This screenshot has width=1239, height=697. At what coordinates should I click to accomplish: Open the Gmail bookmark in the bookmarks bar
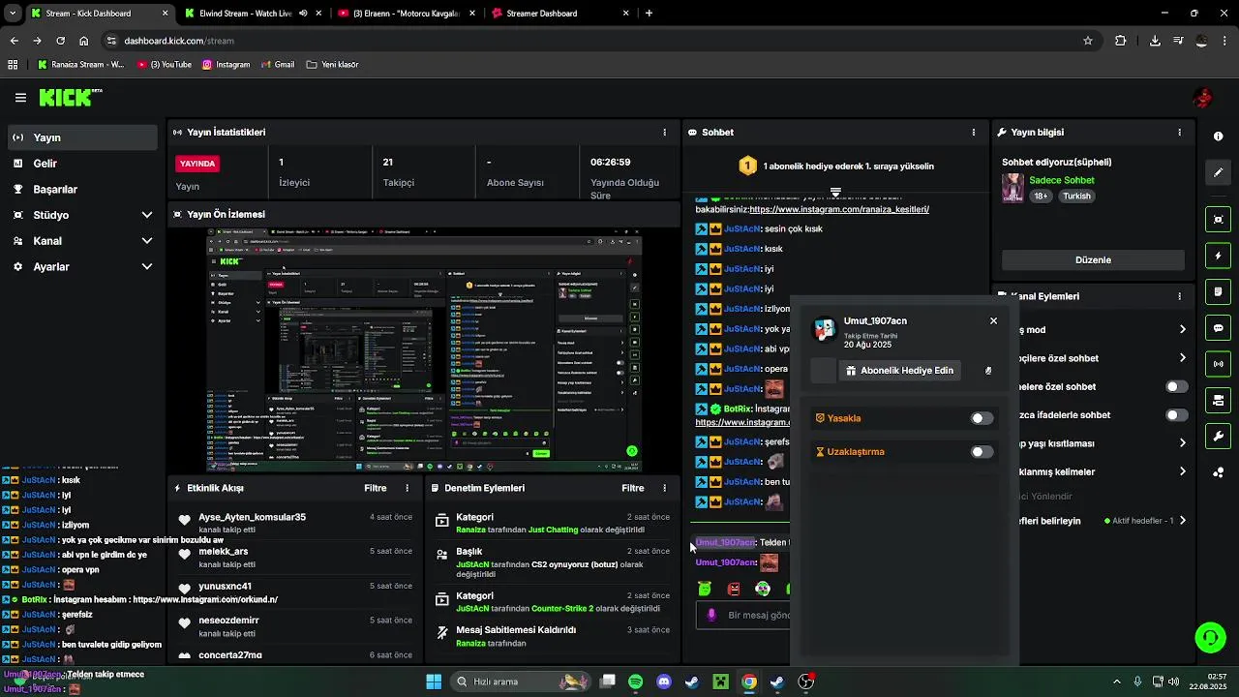pyautogui.click(x=278, y=65)
